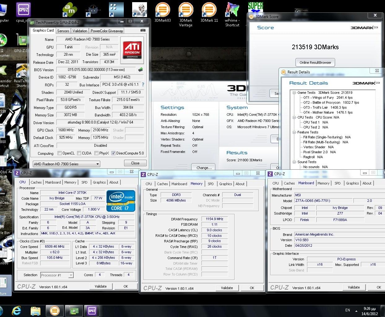The height and width of the screenshot is (317, 385).
Task: Open the About tab in the right CPU-Z window
Action: pyautogui.click(x=367, y=183)
